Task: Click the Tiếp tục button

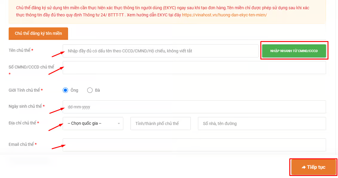Action: (313, 167)
